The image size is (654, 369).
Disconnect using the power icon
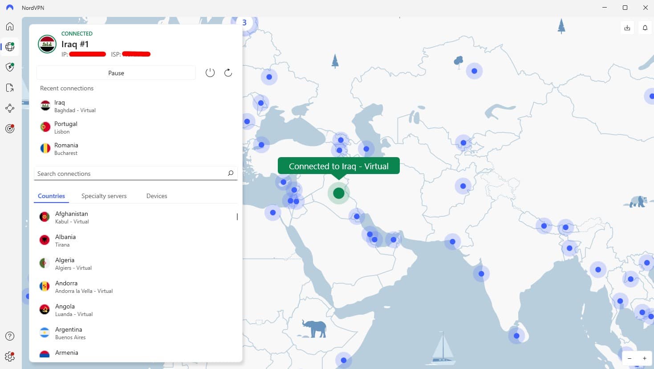(x=210, y=73)
